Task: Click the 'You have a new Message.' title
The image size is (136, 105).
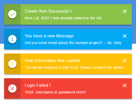Action: [50, 36]
